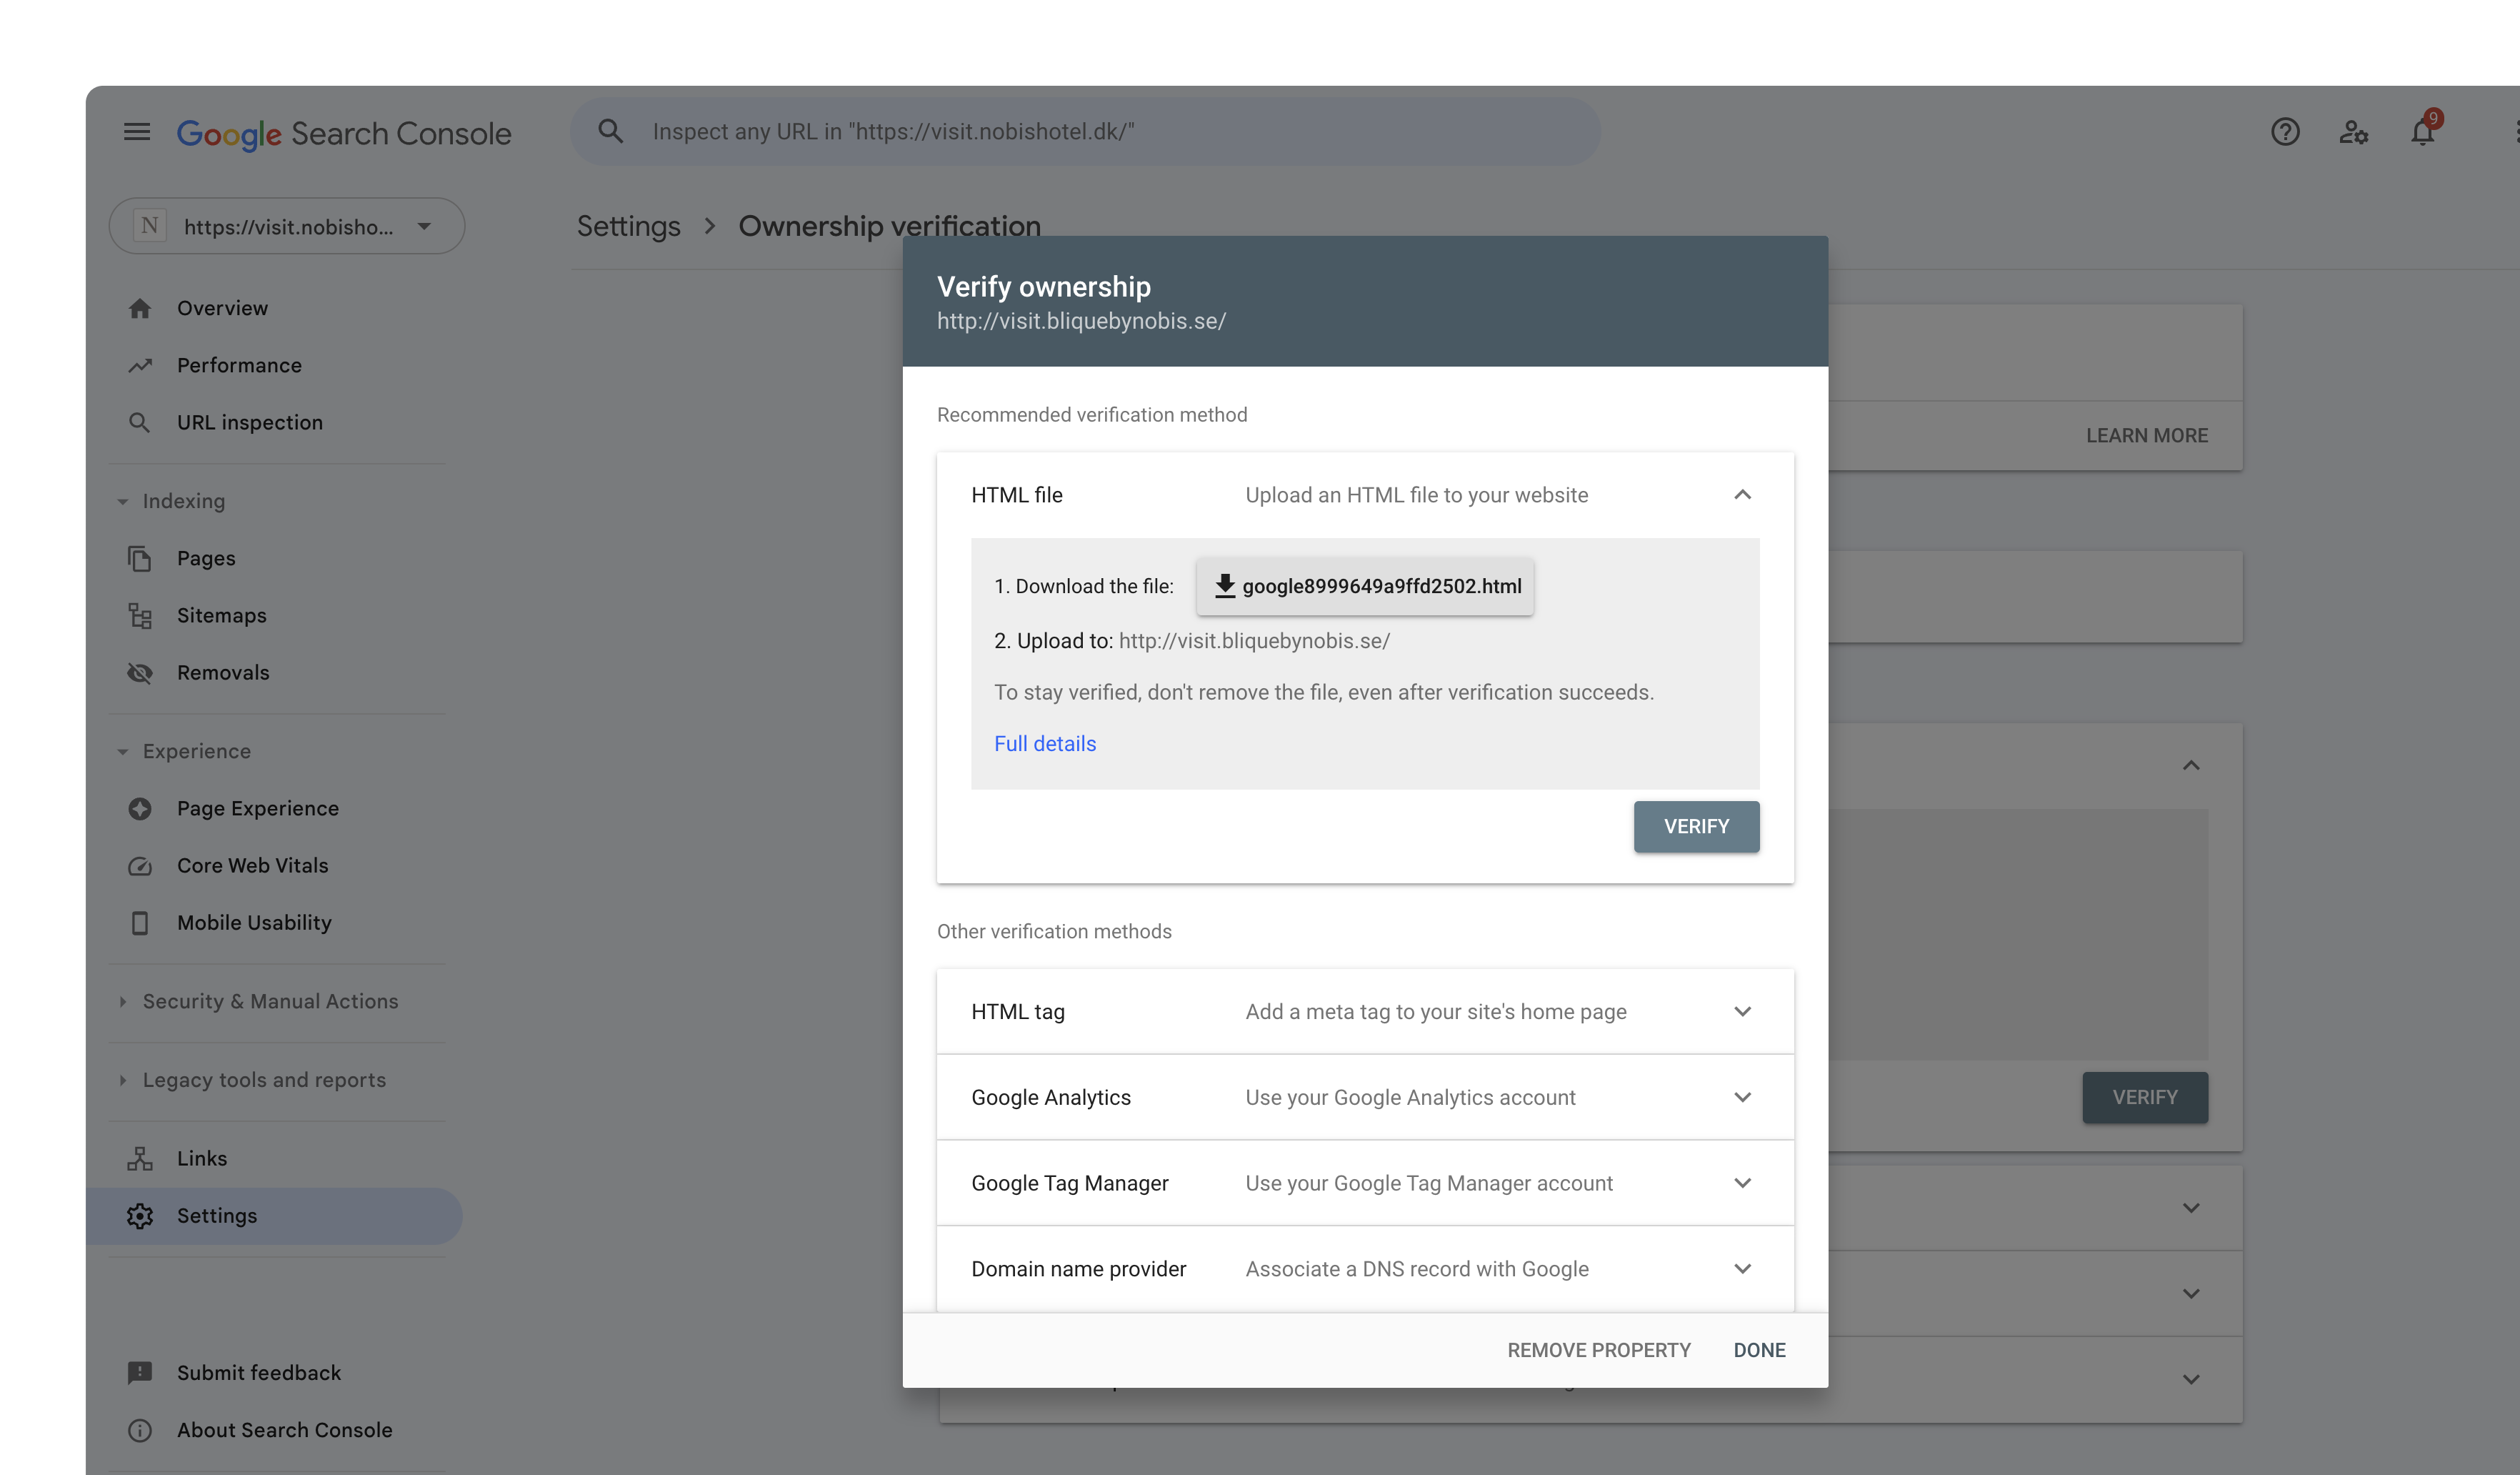Open the property selector dropdown

pyautogui.click(x=287, y=226)
